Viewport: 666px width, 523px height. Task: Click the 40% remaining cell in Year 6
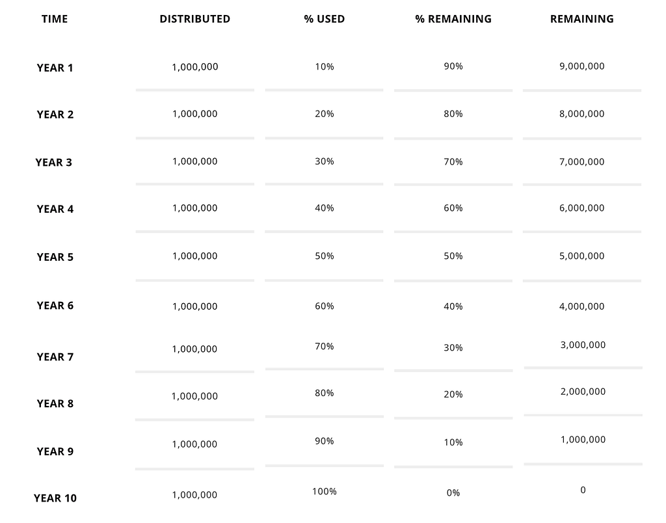click(453, 307)
